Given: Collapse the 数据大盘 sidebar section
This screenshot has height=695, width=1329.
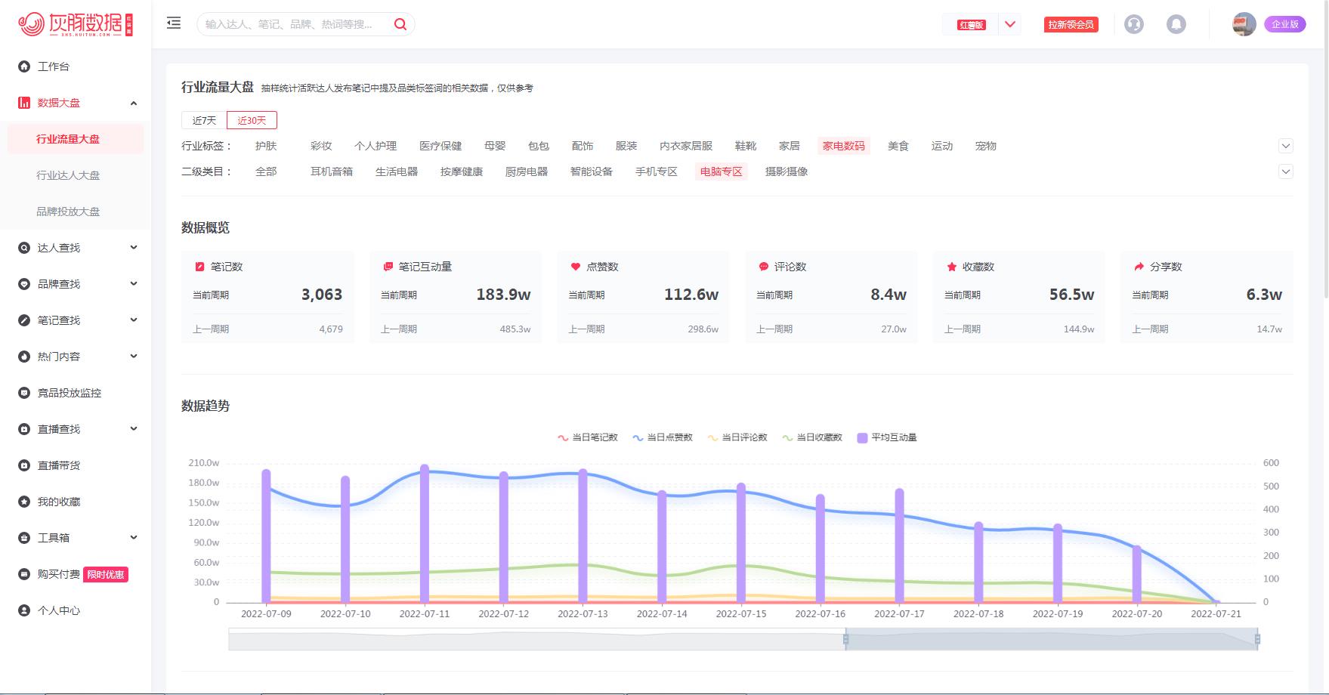Looking at the screenshot, I should click(x=134, y=103).
